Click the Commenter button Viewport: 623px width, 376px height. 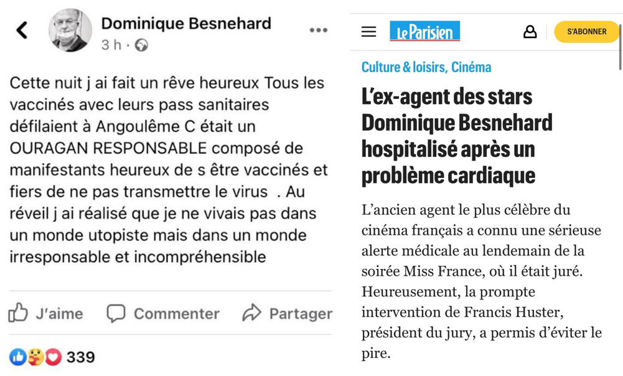click(163, 313)
